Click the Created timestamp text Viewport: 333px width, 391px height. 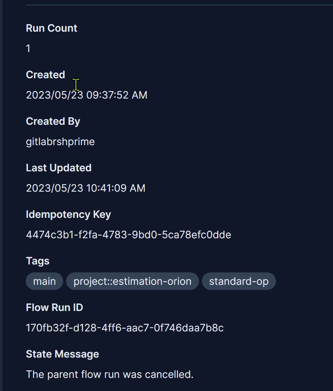click(86, 95)
